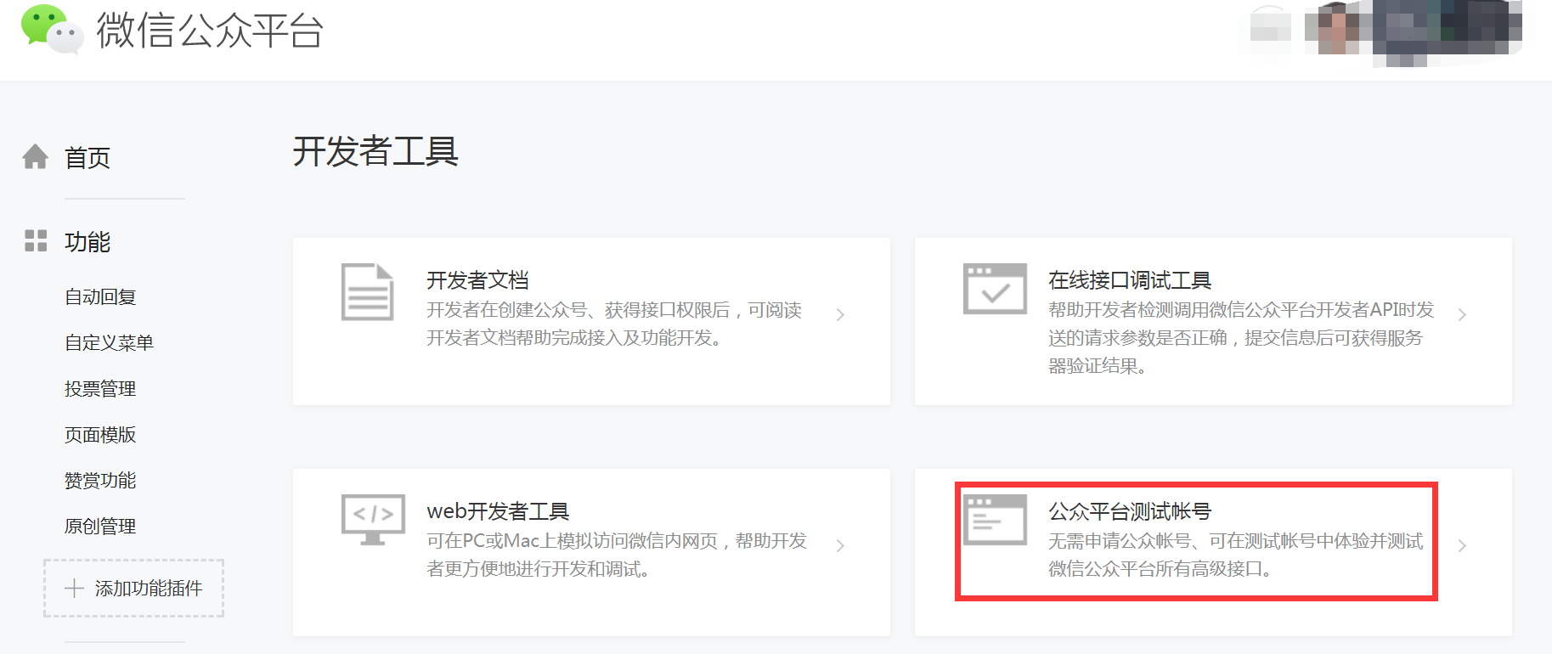Click the 微信公众平台 title text
The image size is (1552, 654).
(x=210, y=31)
